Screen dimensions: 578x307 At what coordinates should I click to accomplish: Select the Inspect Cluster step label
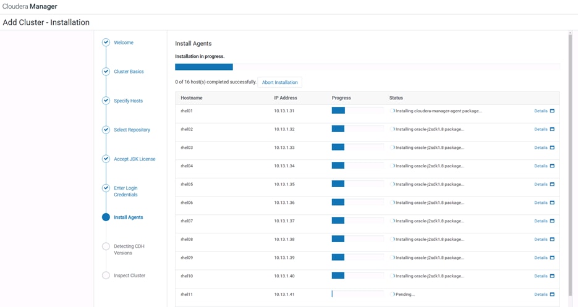pyautogui.click(x=129, y=275)
